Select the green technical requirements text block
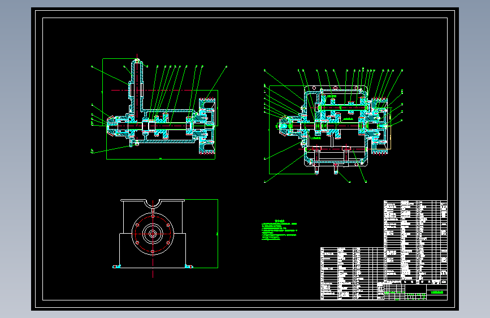The image size is (490, 318). pyautogui.click(x=279, y=230)
